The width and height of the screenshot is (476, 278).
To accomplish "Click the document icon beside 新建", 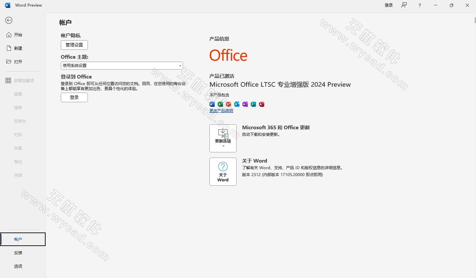I will click(x=9, y=48).
